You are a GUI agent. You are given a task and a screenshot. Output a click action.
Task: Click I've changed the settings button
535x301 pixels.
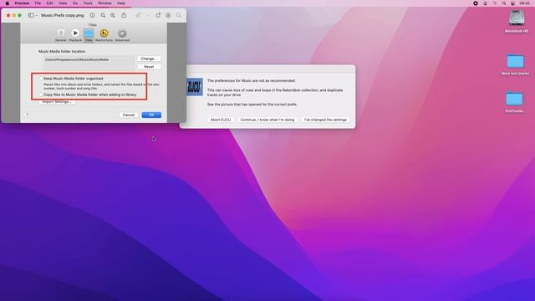325,120
